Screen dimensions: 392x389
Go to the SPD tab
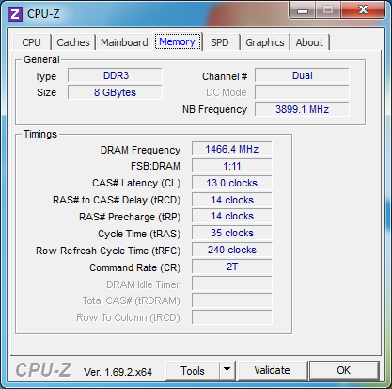tap(220, 42)
